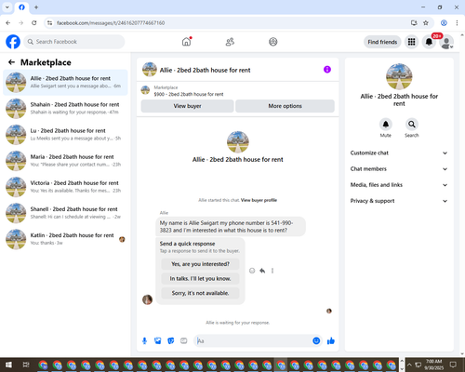Choose a sticker with the sticker icon
This screenshot has width=465, height=372.
pos(171,341)
